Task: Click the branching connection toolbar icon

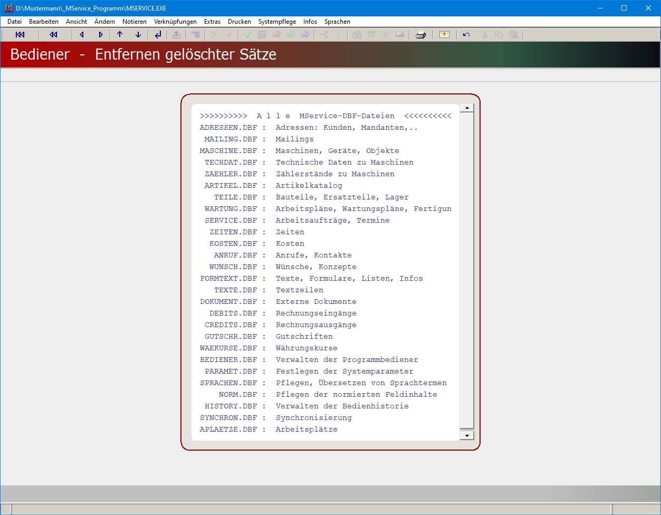Action: (x=323, y=35)
